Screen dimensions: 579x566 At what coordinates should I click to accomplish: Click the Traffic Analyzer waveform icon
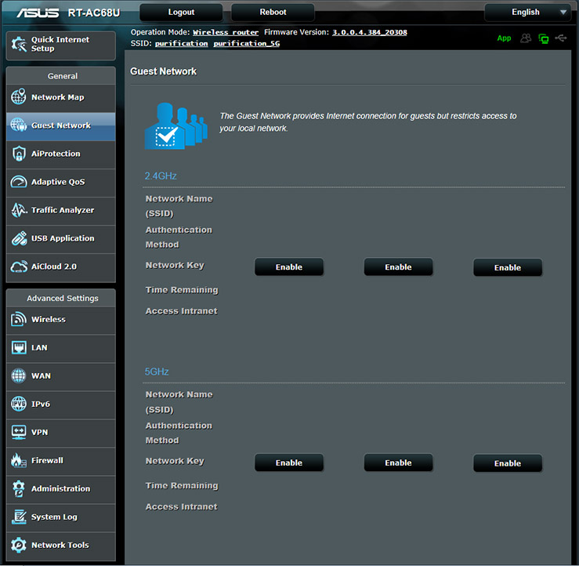click(x=19, y=210)
